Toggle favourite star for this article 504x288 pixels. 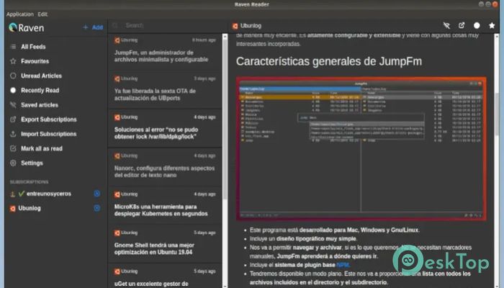492,26
